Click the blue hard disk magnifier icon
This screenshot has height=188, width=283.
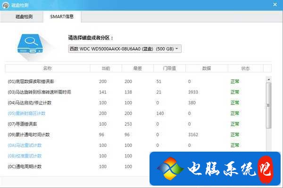(31, 43)
